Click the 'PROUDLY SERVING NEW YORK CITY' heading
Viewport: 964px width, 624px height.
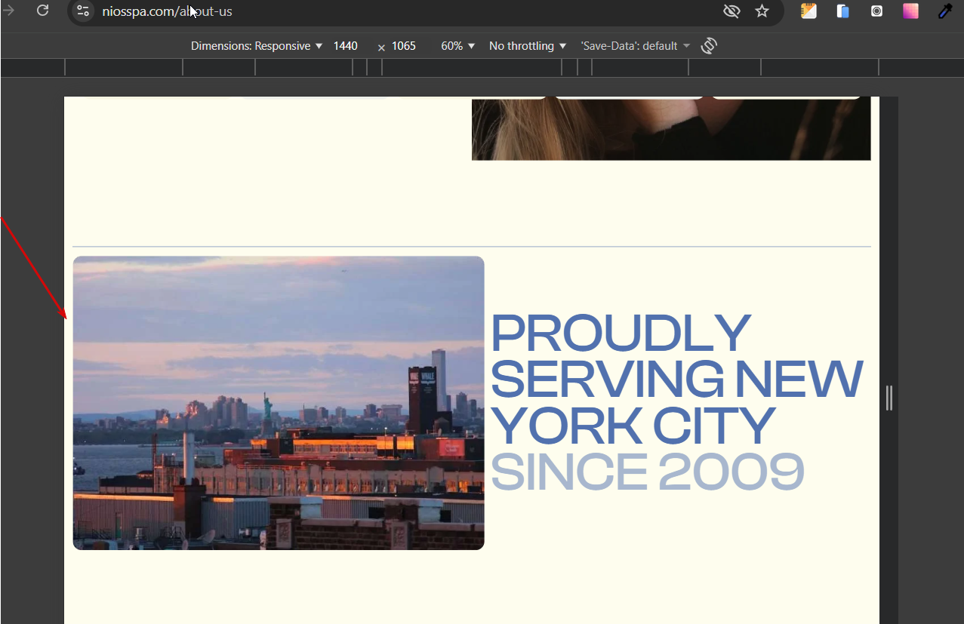(x=677, y=380)
